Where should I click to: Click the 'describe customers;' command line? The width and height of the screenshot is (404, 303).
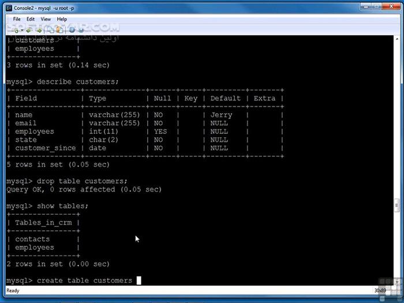coord(62,82)
